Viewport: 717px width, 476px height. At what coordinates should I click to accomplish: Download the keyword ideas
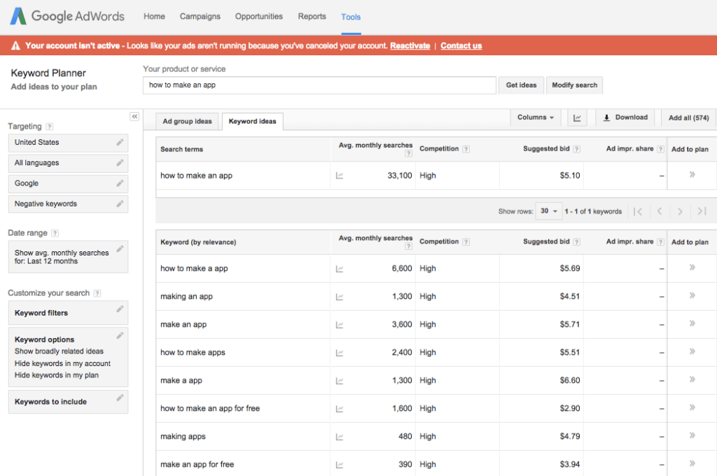click(x=625, y=118)
